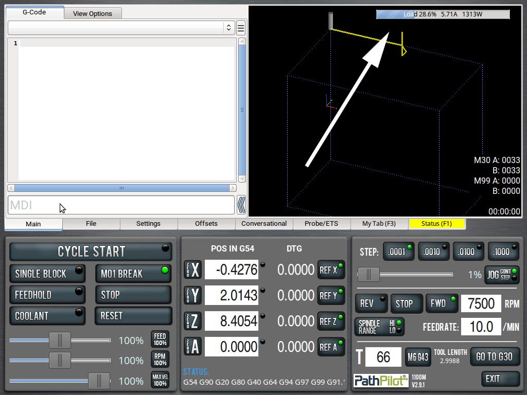Open the G-code file dropdown
527x395 pixels.
coord(121,28)
